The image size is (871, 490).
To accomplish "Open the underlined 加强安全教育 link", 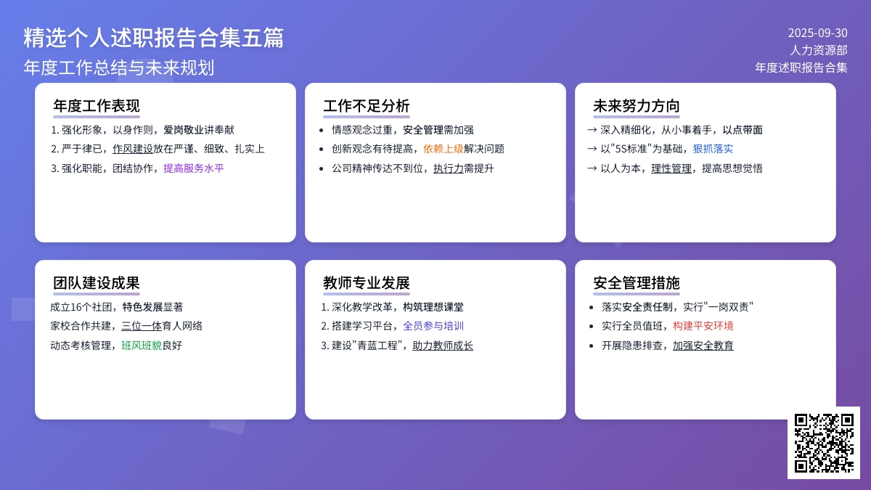I will pos(703,346).
